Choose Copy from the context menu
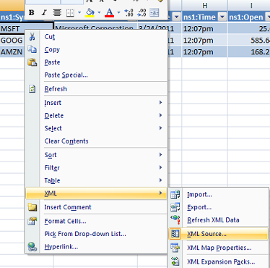This screenshot has height=268, width=270. [96, 49]
